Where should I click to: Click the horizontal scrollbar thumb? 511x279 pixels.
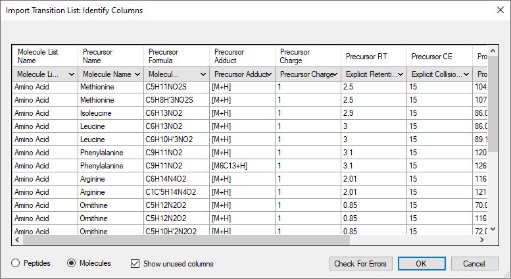click(186, 240)
